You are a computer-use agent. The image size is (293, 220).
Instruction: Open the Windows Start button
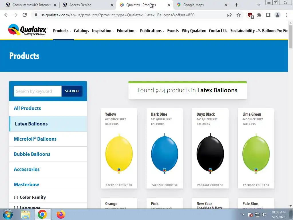click(x=7, y=214)
